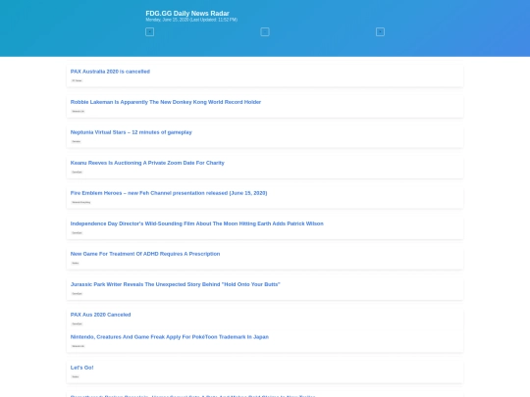The width and height of the screenshot is (530, 397).
Task: Open 'PAX Aus 2020 Canceled' article
Action: 100,315
